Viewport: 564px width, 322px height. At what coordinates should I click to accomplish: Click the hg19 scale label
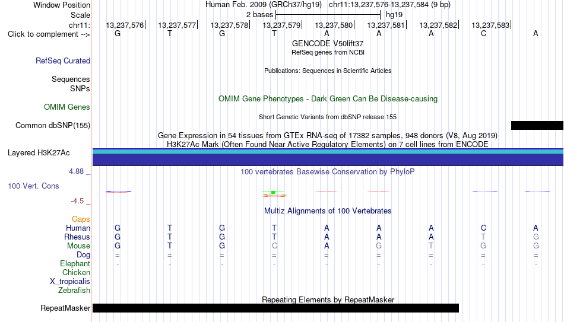[x=394, y=15]
